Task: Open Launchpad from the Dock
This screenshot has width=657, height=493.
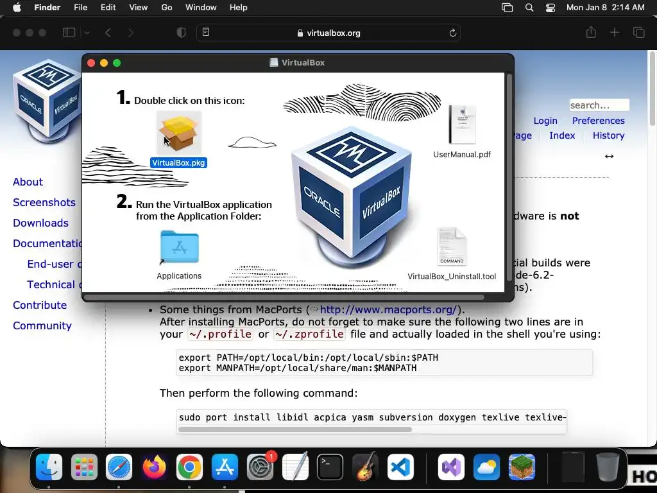Action: (x=84, y=467)
